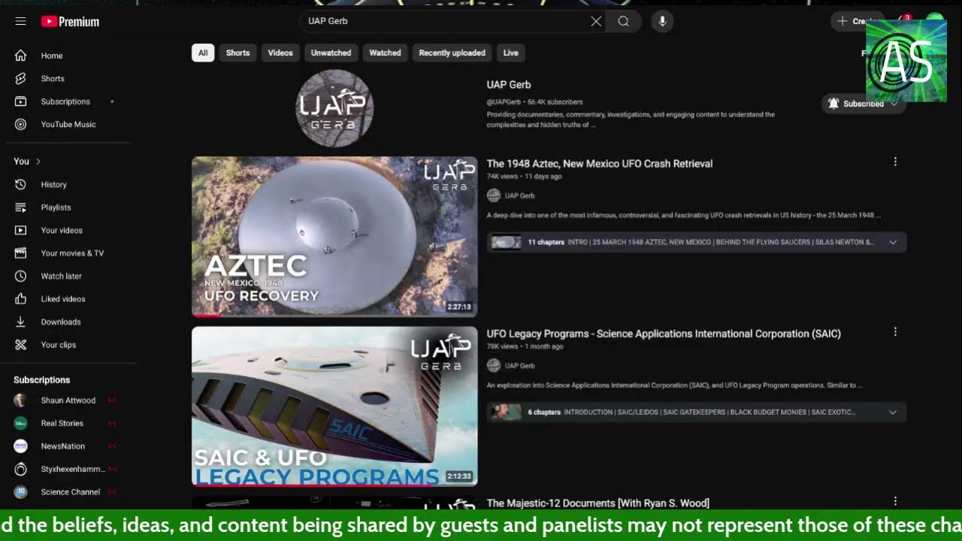
Task: Open YouTube Music sidebar icon
Action: 21,124
